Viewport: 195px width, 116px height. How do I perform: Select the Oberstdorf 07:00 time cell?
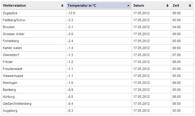tap(182, 55)
